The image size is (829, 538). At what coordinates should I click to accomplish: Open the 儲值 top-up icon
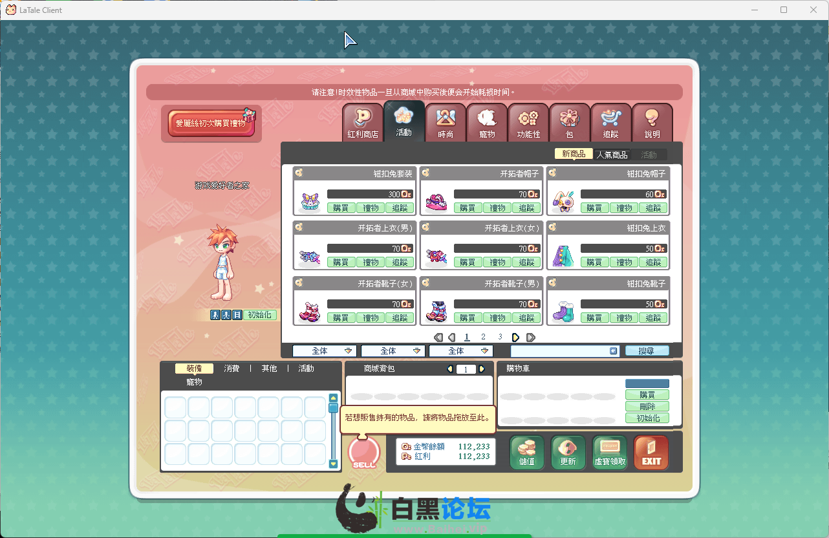pyautogui.click(x=527, y=453)
